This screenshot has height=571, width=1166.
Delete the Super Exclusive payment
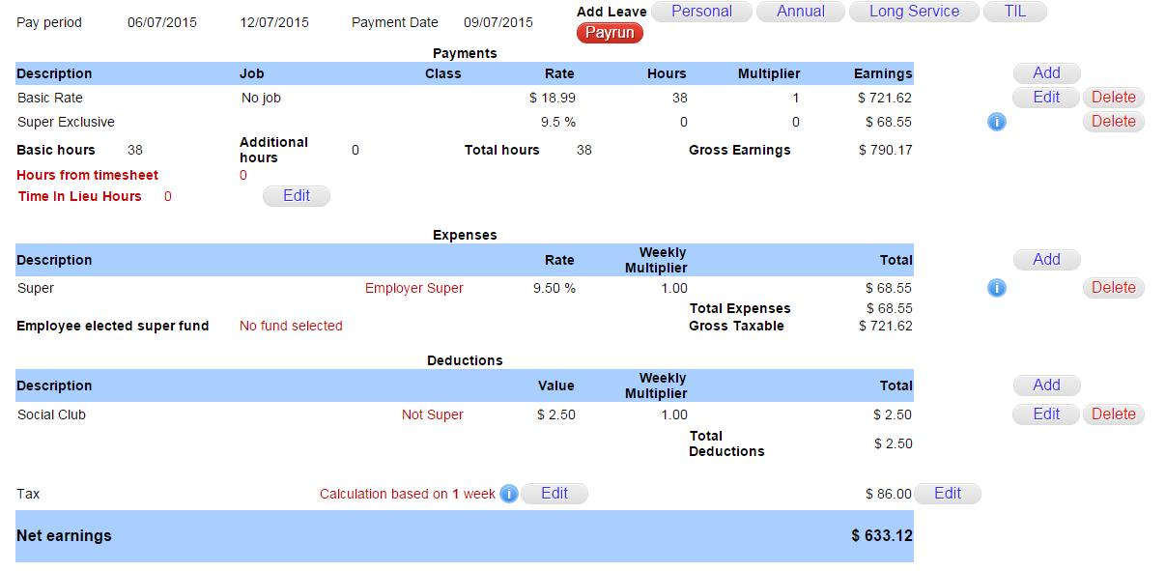point(1113,121)
